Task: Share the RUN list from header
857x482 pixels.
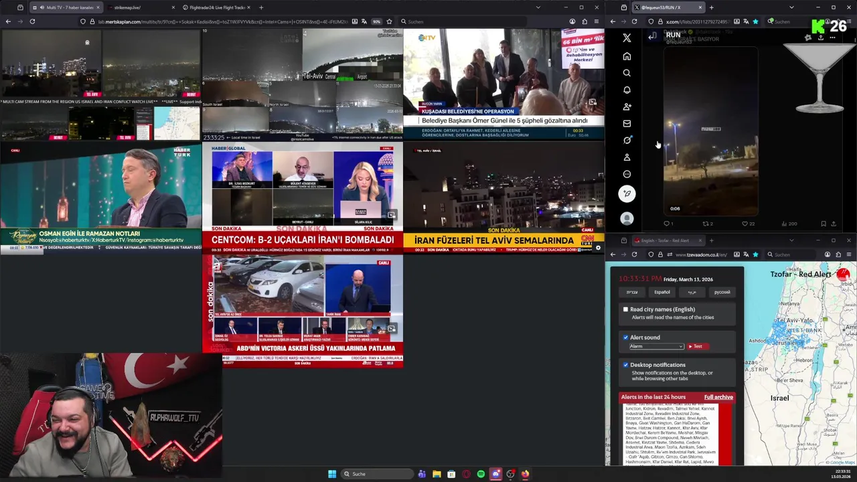Action: 820,37
